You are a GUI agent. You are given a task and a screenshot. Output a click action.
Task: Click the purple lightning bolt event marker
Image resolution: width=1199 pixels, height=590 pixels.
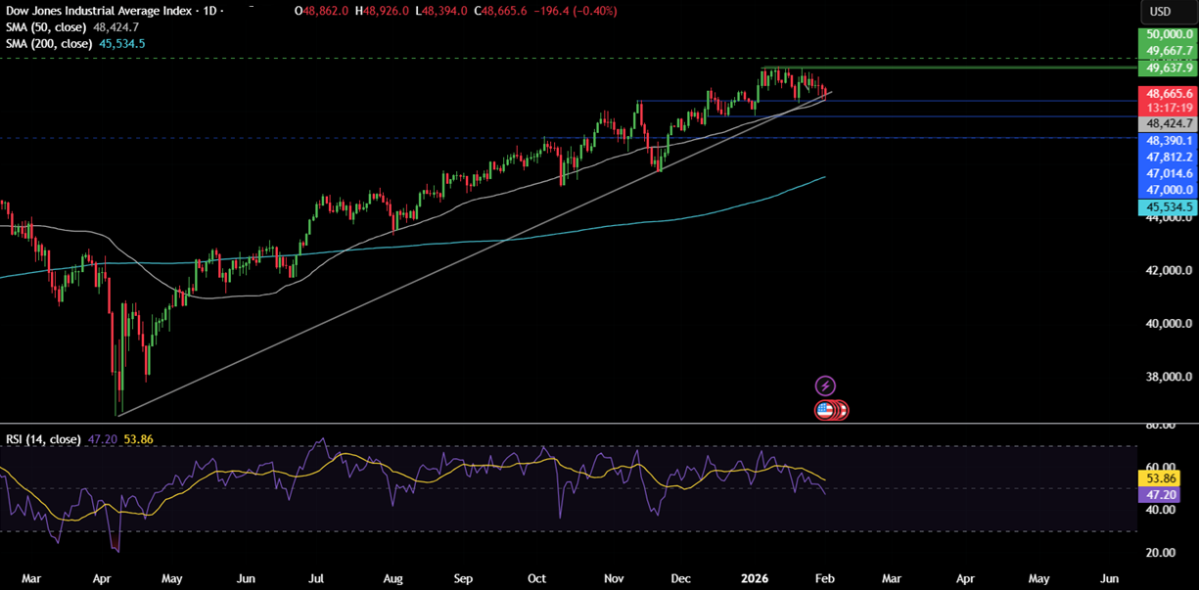(823, 385)
